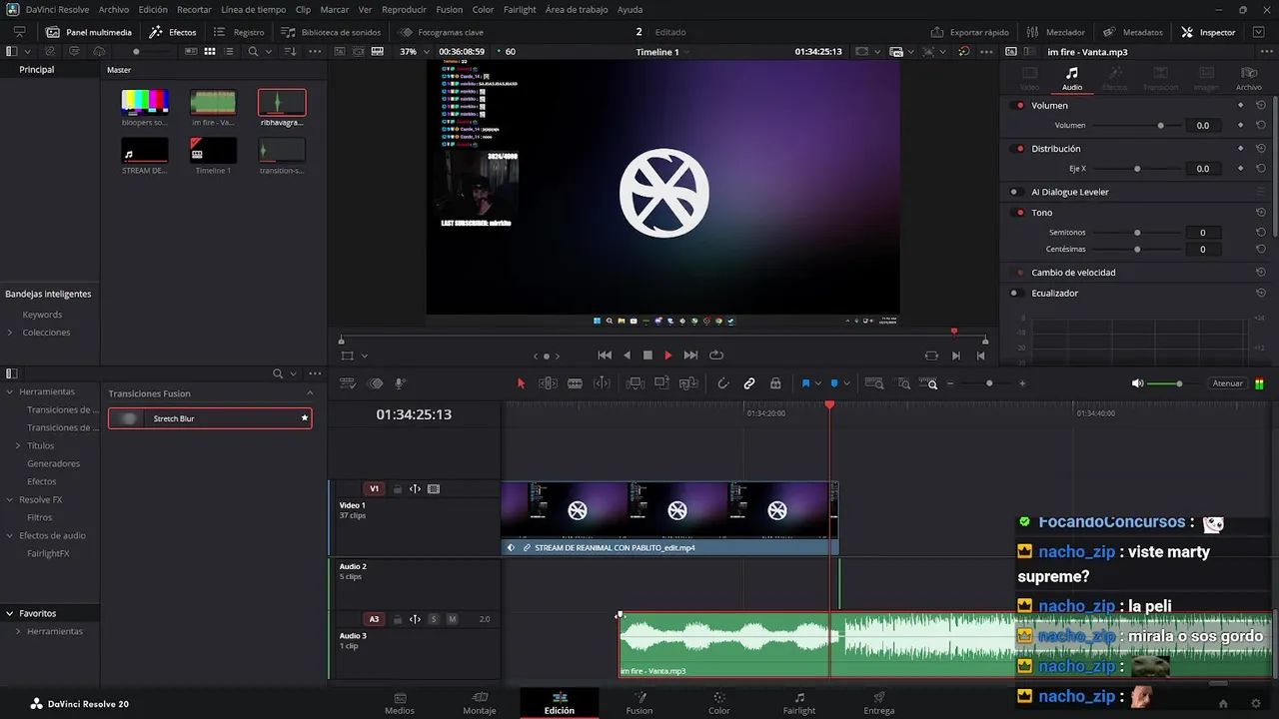Screen dimensions: 1279x719
Task: Switch to the Medios page tab
Action: (x=400, y=703)
